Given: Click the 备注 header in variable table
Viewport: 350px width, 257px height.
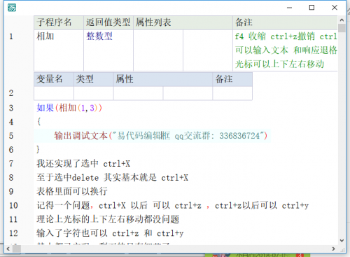Looking at the screenshot, I should coord(232,79).
